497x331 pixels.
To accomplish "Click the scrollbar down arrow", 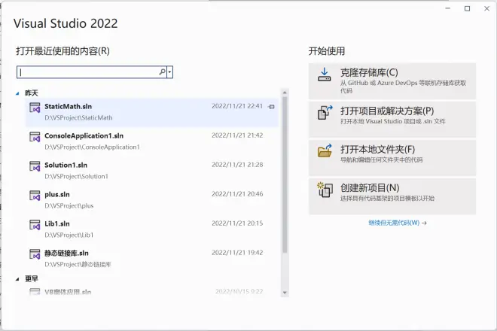I will pos(285,293).
